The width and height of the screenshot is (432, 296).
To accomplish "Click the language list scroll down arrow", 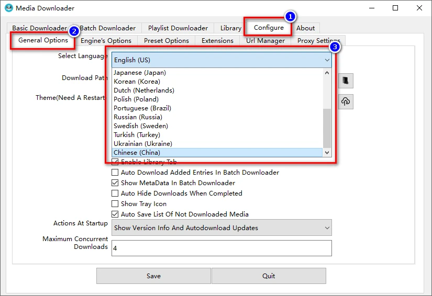I will [x=327, y=153].
